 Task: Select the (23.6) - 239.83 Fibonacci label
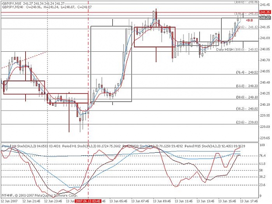[247, 122]
